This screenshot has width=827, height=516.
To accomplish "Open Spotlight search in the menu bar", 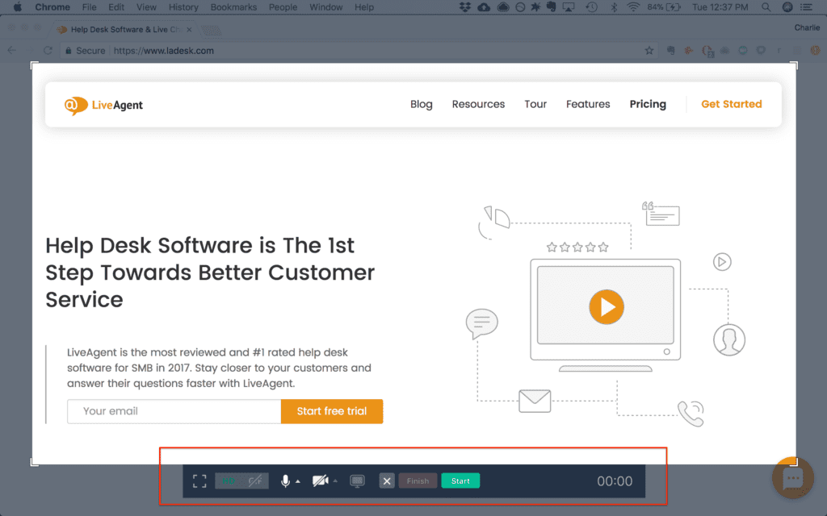I will (x=764, y=6).
